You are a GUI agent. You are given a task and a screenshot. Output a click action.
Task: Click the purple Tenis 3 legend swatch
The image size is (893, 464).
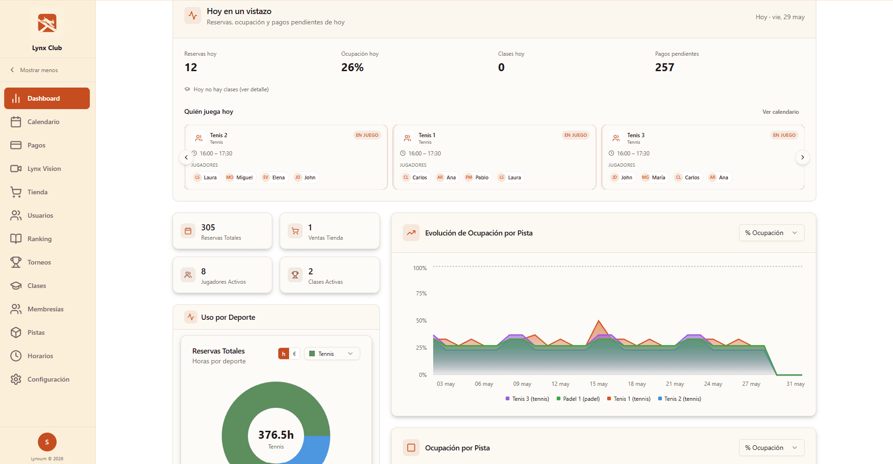(508, 398)
